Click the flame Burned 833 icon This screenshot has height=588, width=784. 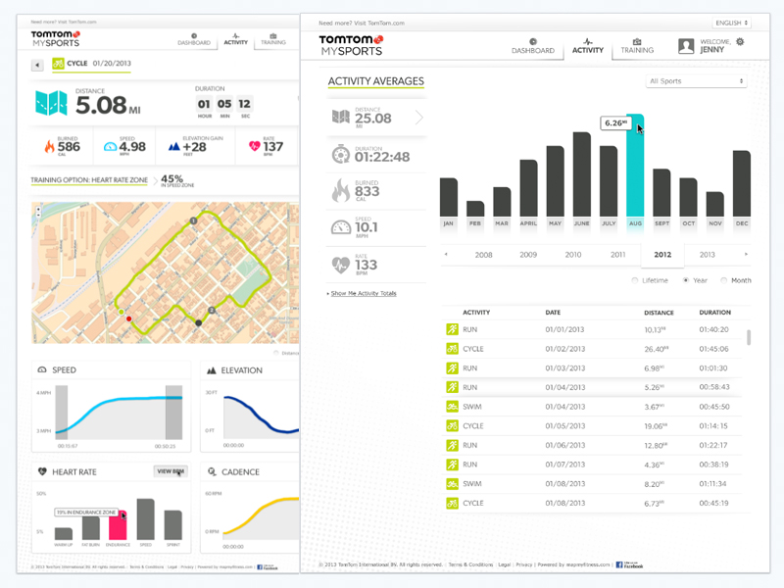click(x=341, y=190)
